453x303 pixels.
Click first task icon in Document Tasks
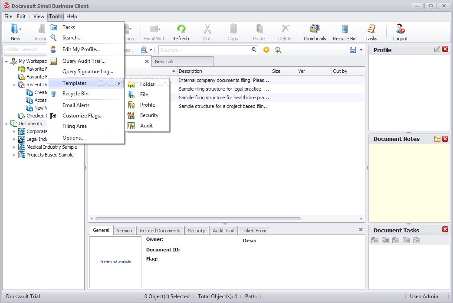tap(375, 240)
